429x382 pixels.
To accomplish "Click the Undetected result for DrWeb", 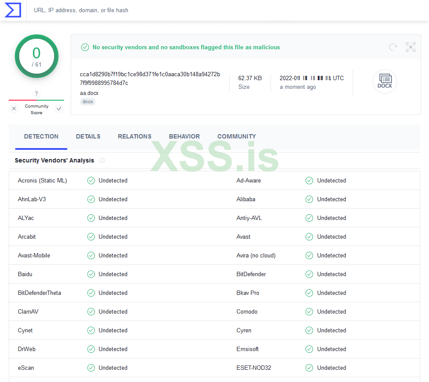I will click(113, 349).
